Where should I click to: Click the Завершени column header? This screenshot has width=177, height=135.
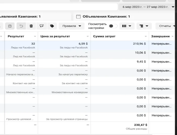(160, 36)
